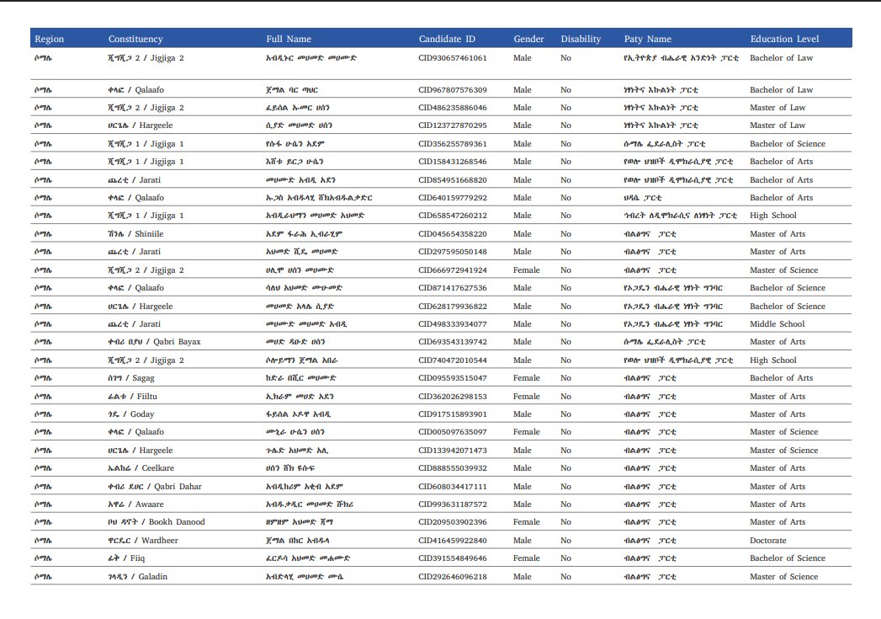Select candidate ID CID640159779292

coord(453,198)
